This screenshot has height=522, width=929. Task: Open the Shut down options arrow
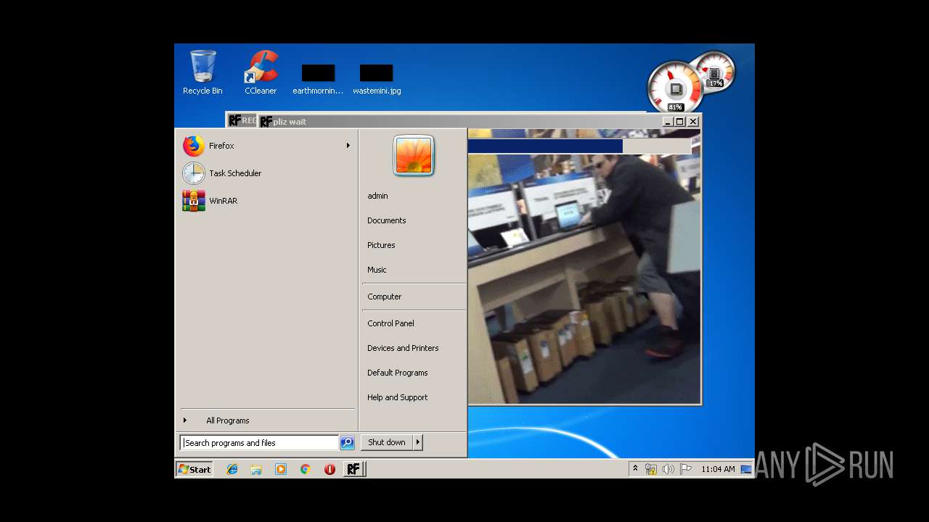click(x=417, y=442)
